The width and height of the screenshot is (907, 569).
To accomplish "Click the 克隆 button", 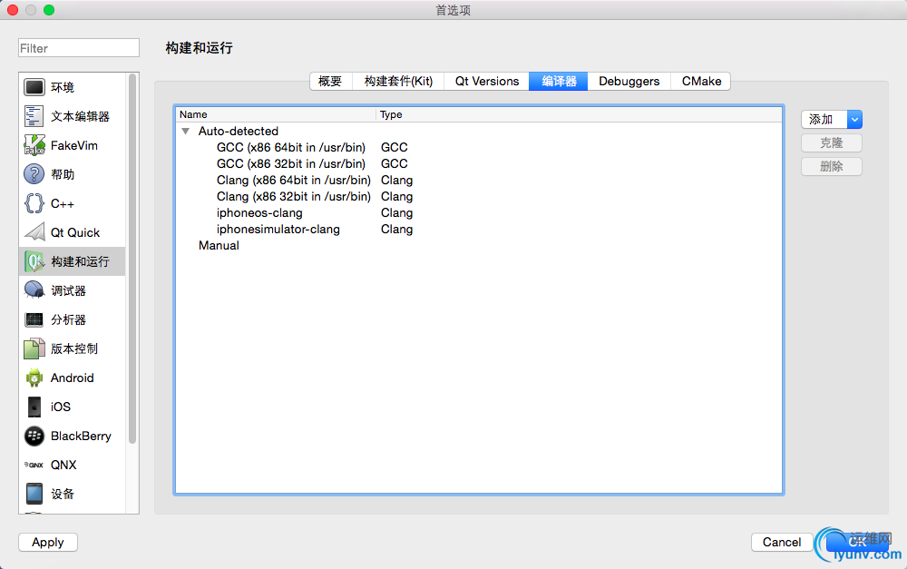I will (x=831, y=143).
